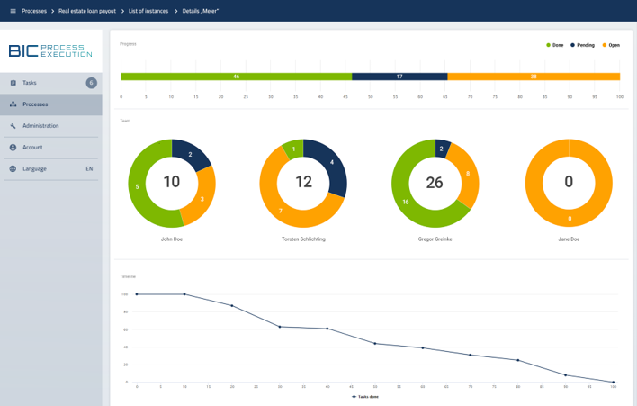Open the hamburger menu icon
The width and height of the screenshot is (637, 406).
coord(13,11)
